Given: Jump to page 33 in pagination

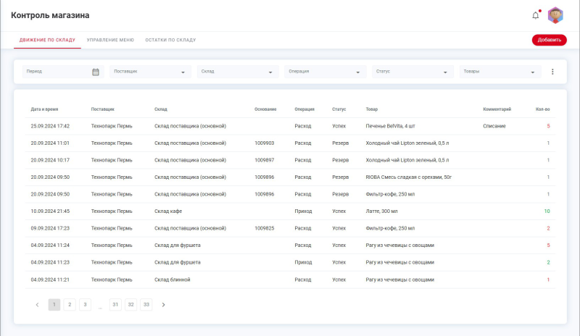Looking at the screenshot, I should click(x=146, y=305).
